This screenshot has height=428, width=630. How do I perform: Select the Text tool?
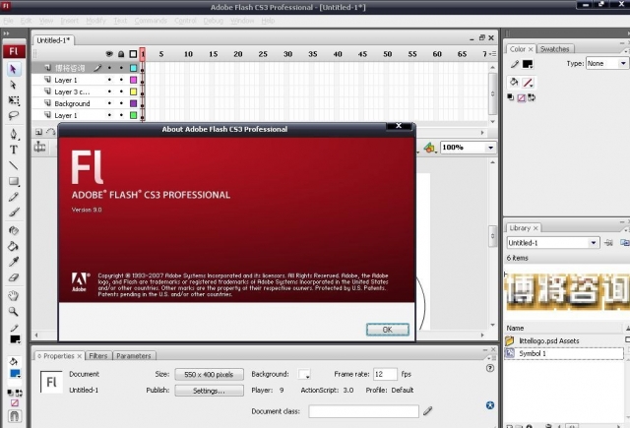(x=14, y=150)
